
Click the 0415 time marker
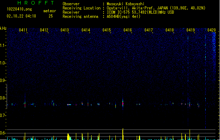[107, 30]
